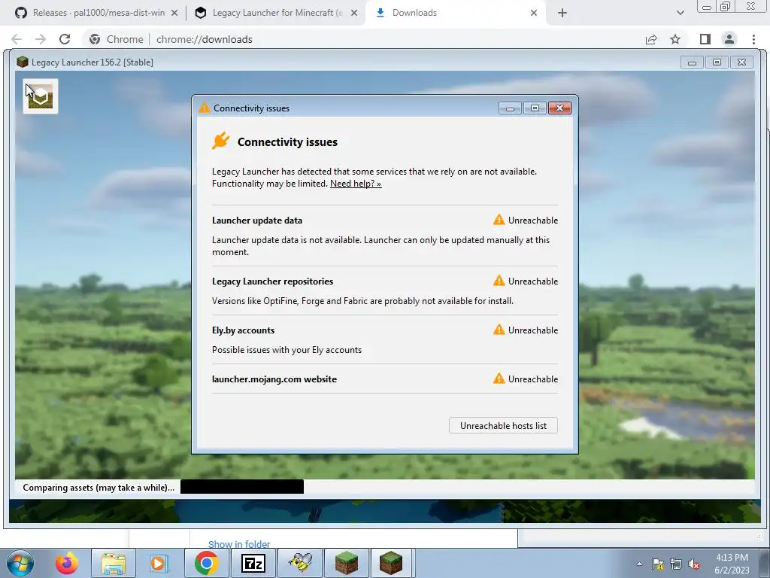
Task: Switch to Chrome in taskbar
Action: click(x=206, y=563)
